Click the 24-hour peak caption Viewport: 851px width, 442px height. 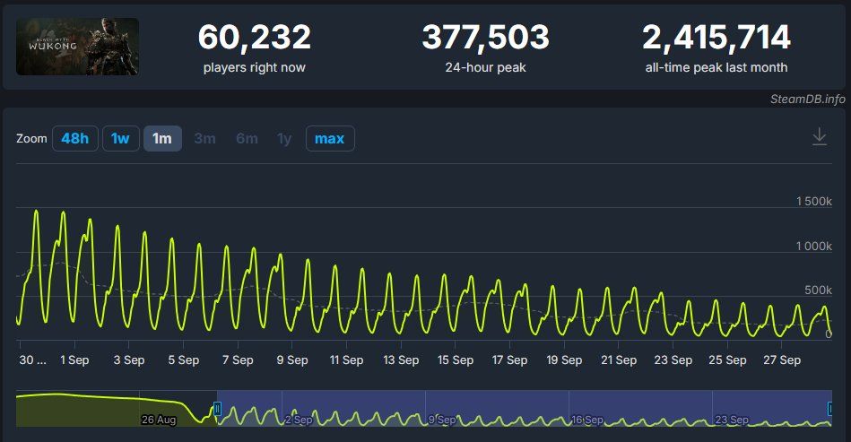(486, 67)
